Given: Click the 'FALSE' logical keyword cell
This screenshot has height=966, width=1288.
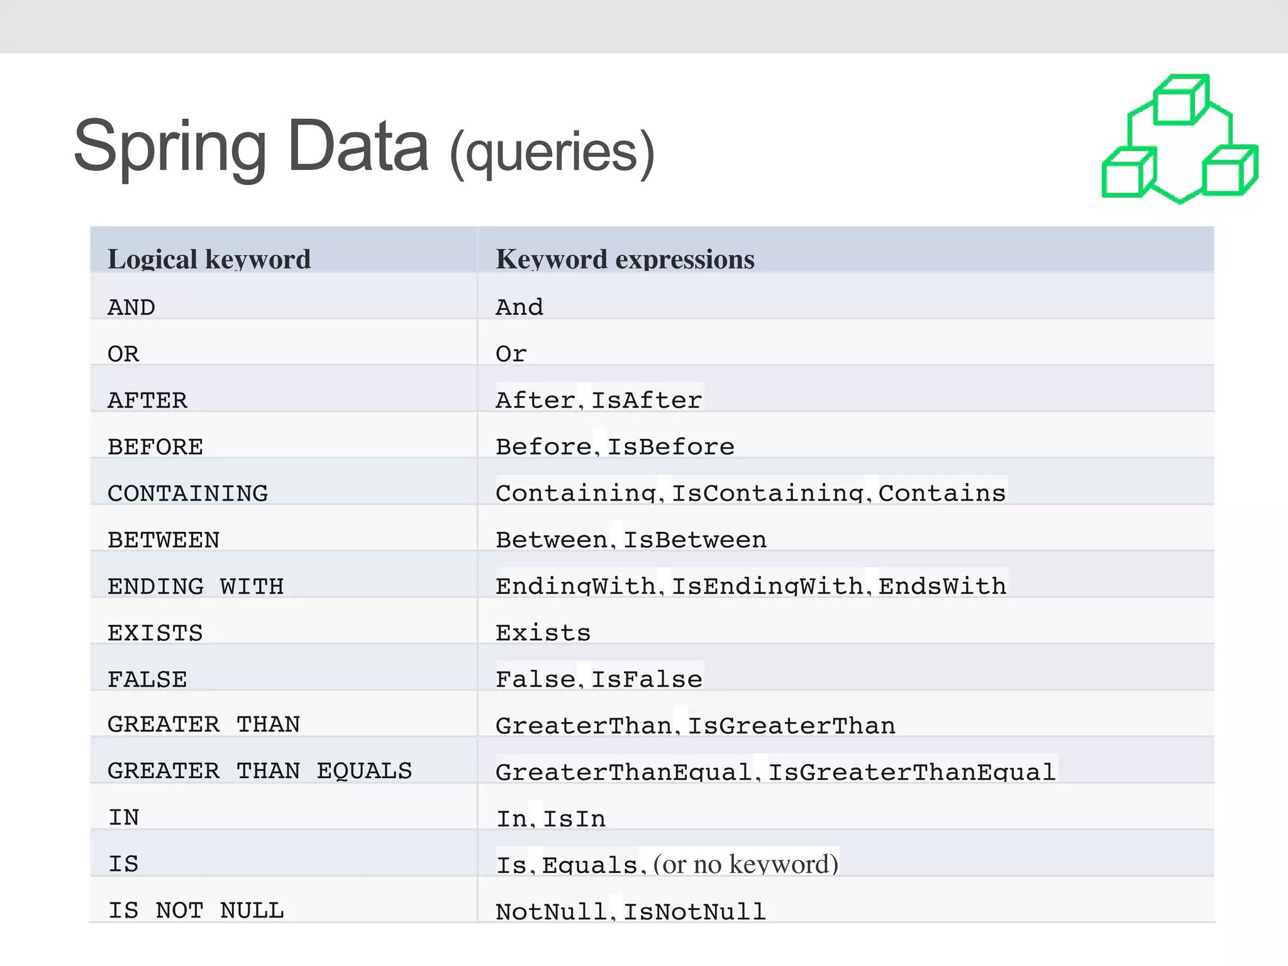Looking at the screenshot, I should click(284, 667).
